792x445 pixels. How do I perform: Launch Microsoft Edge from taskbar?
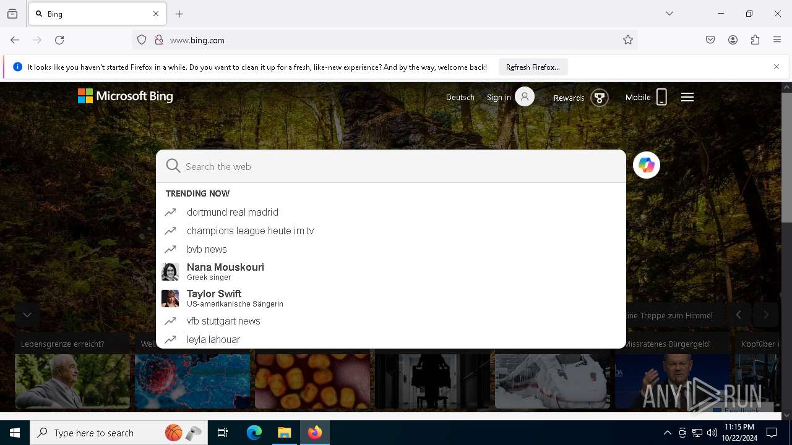click(254, 433)
